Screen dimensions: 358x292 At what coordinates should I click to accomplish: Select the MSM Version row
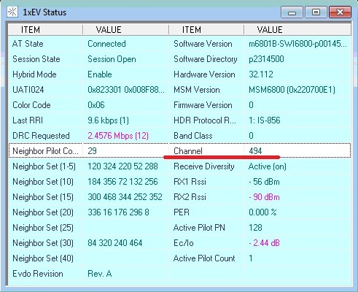(179, 90)
